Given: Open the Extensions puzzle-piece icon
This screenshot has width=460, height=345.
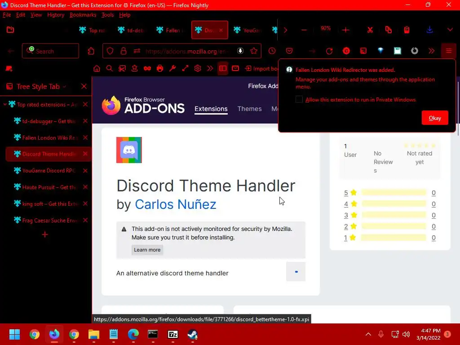Looking at the screenshot, I should (91, 51).
